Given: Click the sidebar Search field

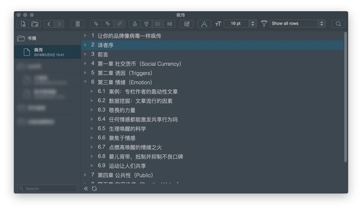Looking at the screenshot, I should point(47,189).
